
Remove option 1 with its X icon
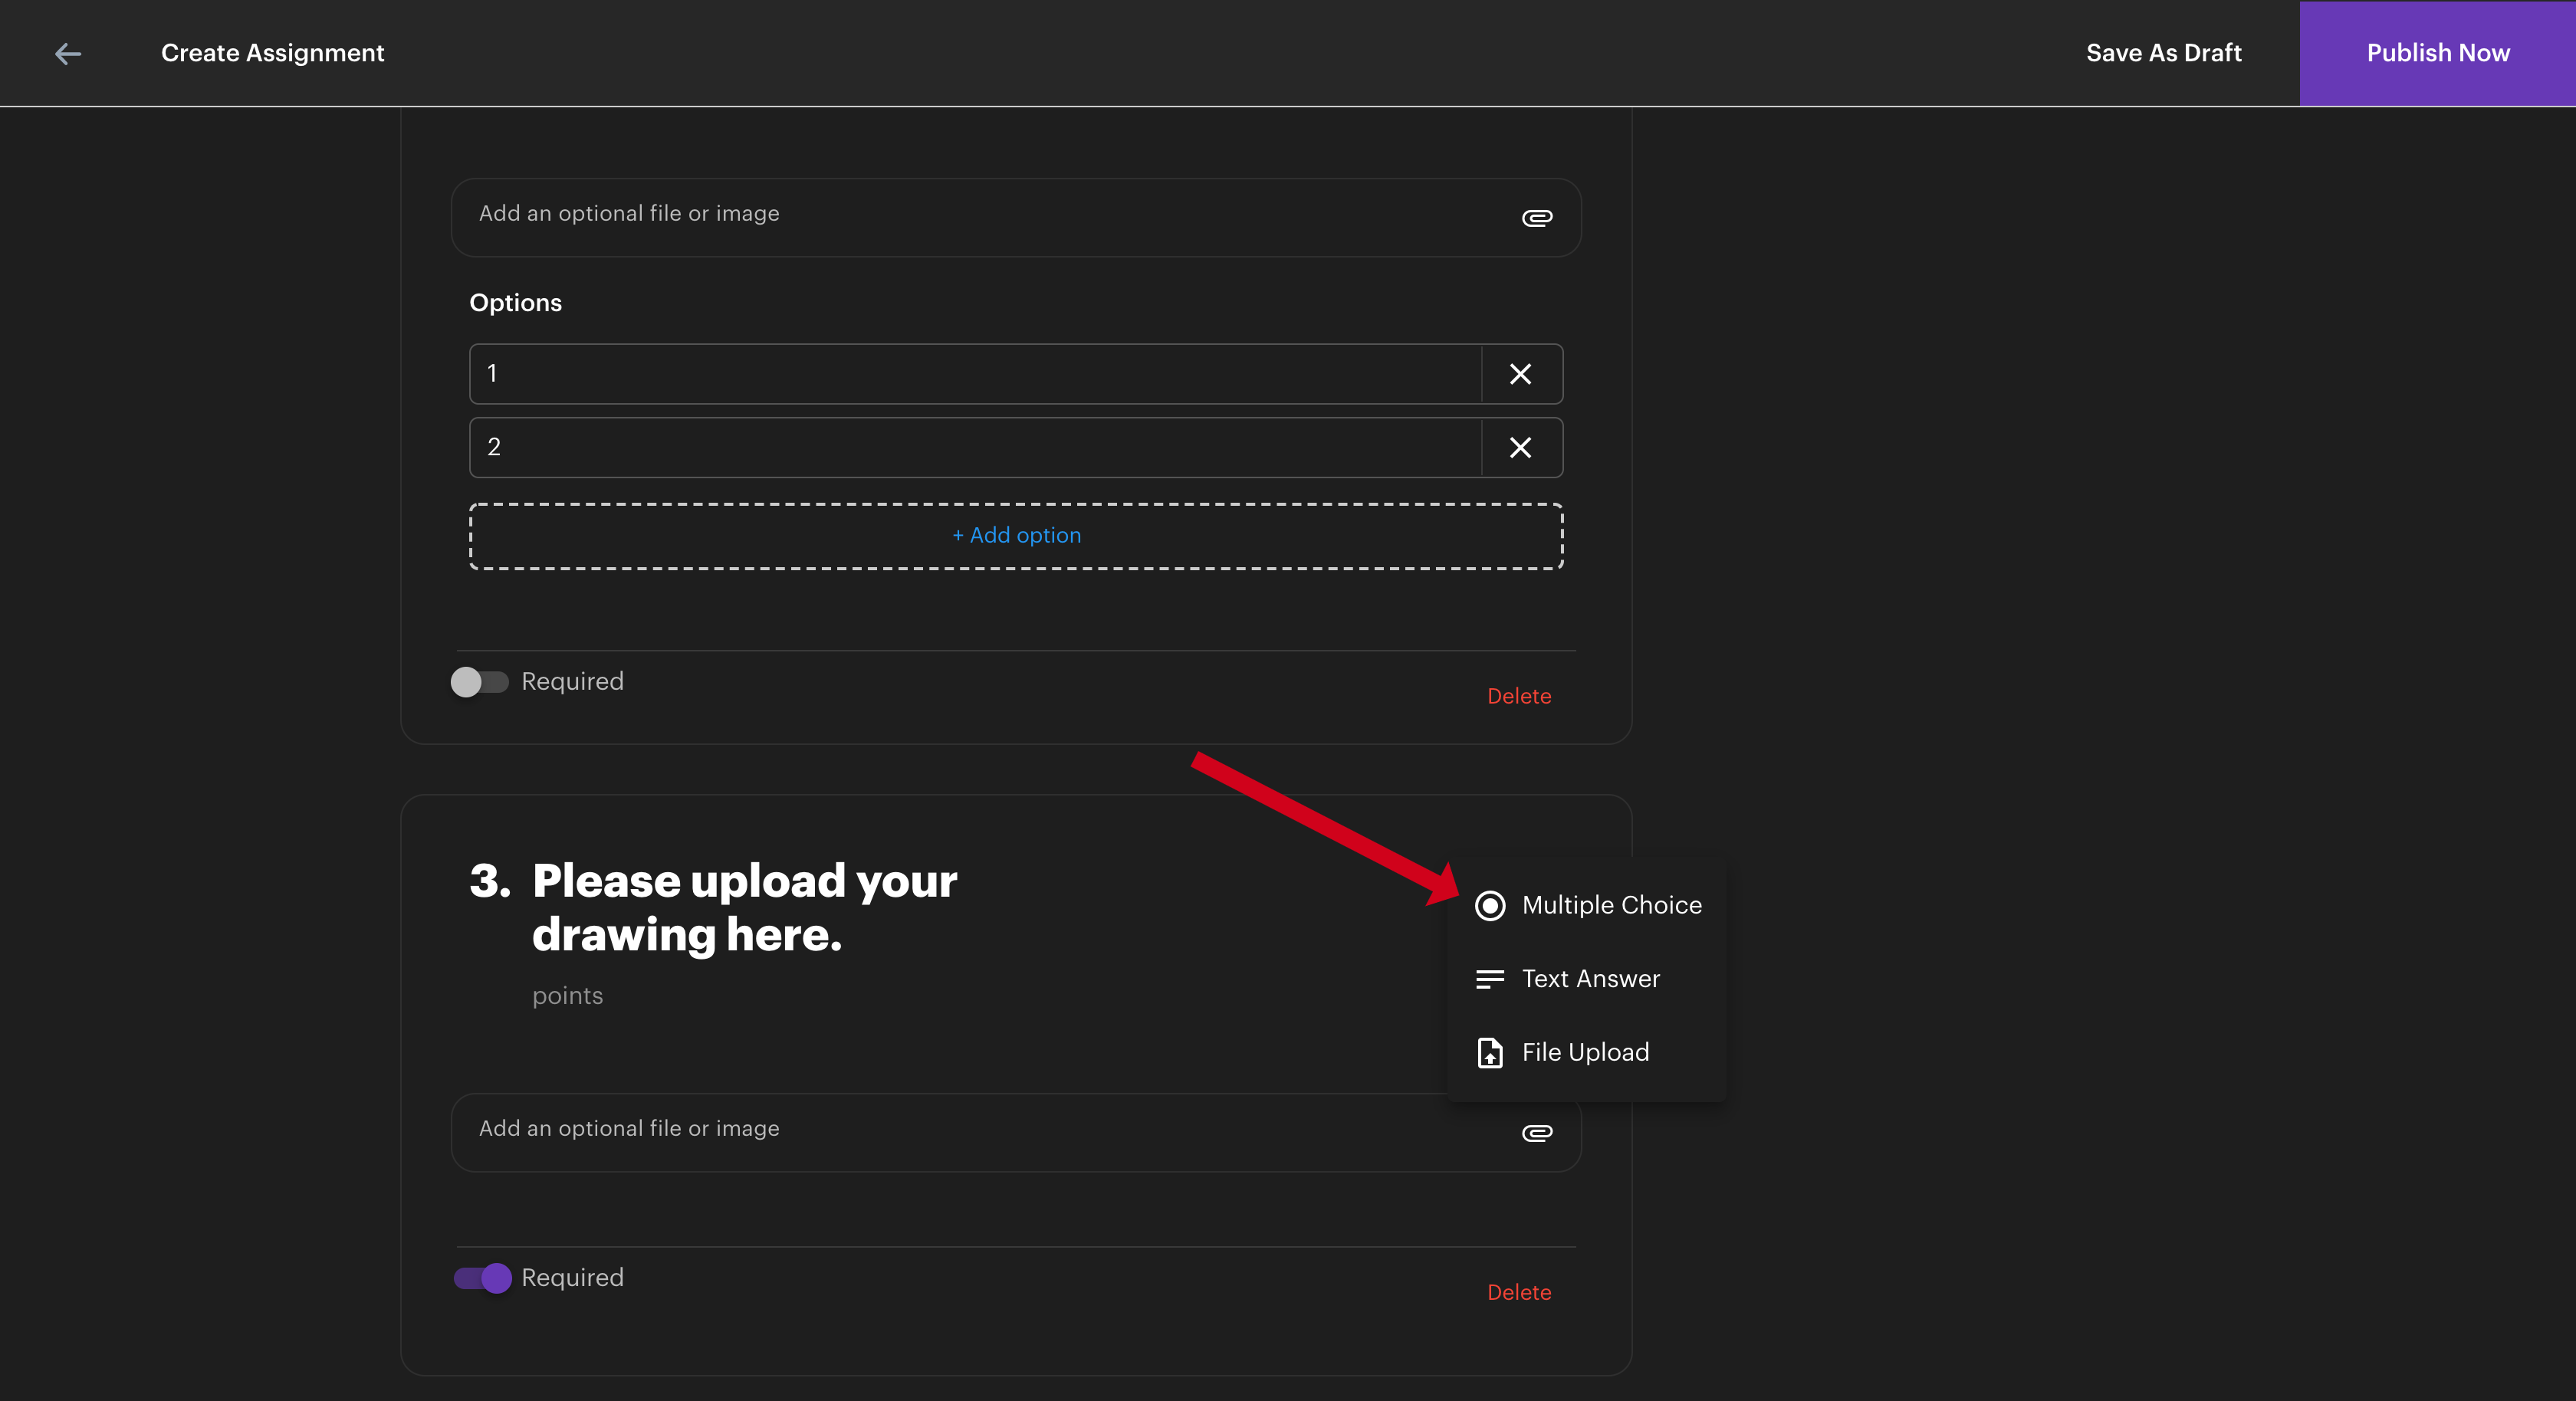(1520, 374)
